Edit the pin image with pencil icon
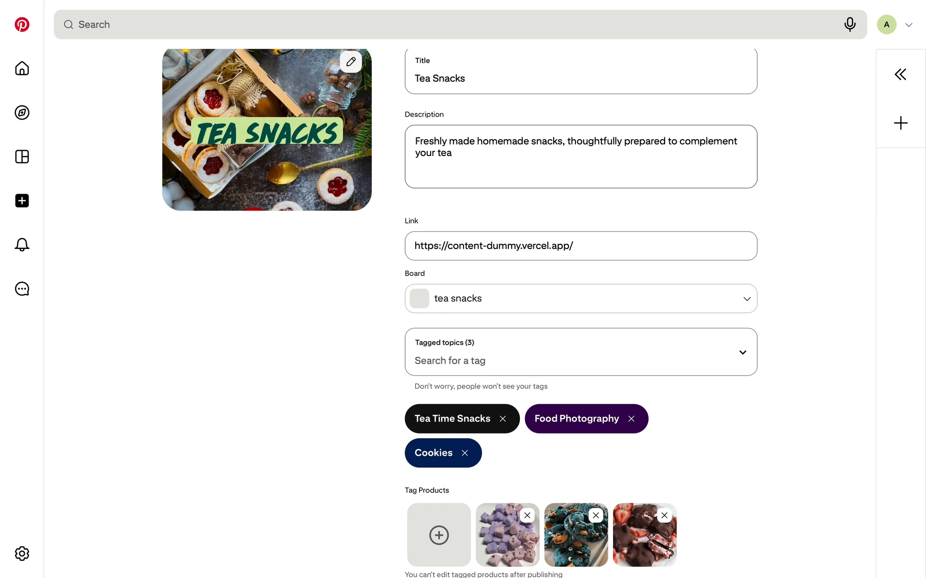The height and width of the screenshot is (578, 926). (351, 62)
